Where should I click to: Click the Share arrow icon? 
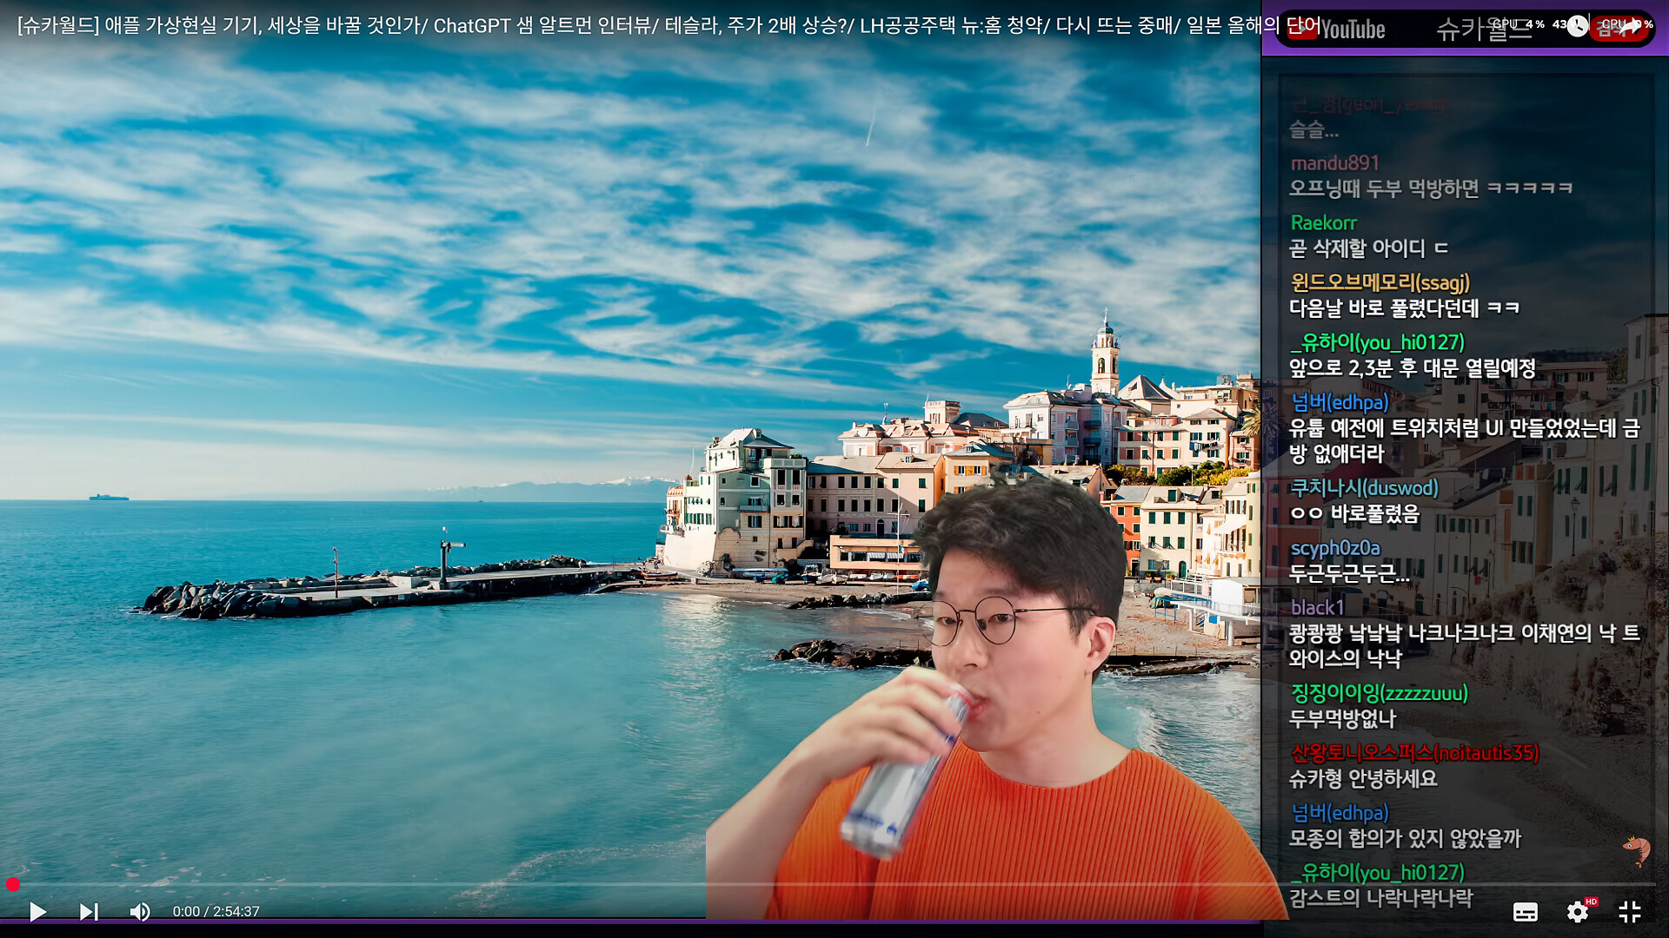coord(1631,26)
